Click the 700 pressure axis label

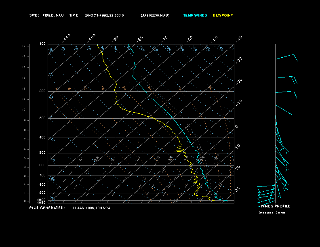tap(42, 176)
